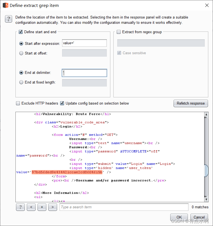Go to previous search match arrow
The width and height of the screenshot is (213, 226).
click(x=31, y=207)
